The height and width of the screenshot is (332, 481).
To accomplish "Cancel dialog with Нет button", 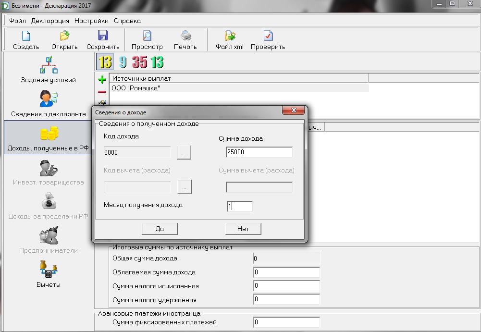I will coord(243,229).
